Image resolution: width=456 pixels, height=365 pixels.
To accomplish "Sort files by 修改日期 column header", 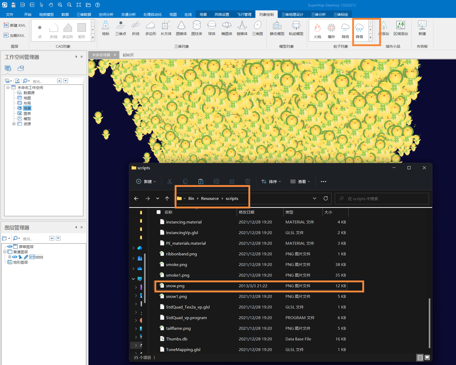I will [260, 212].
